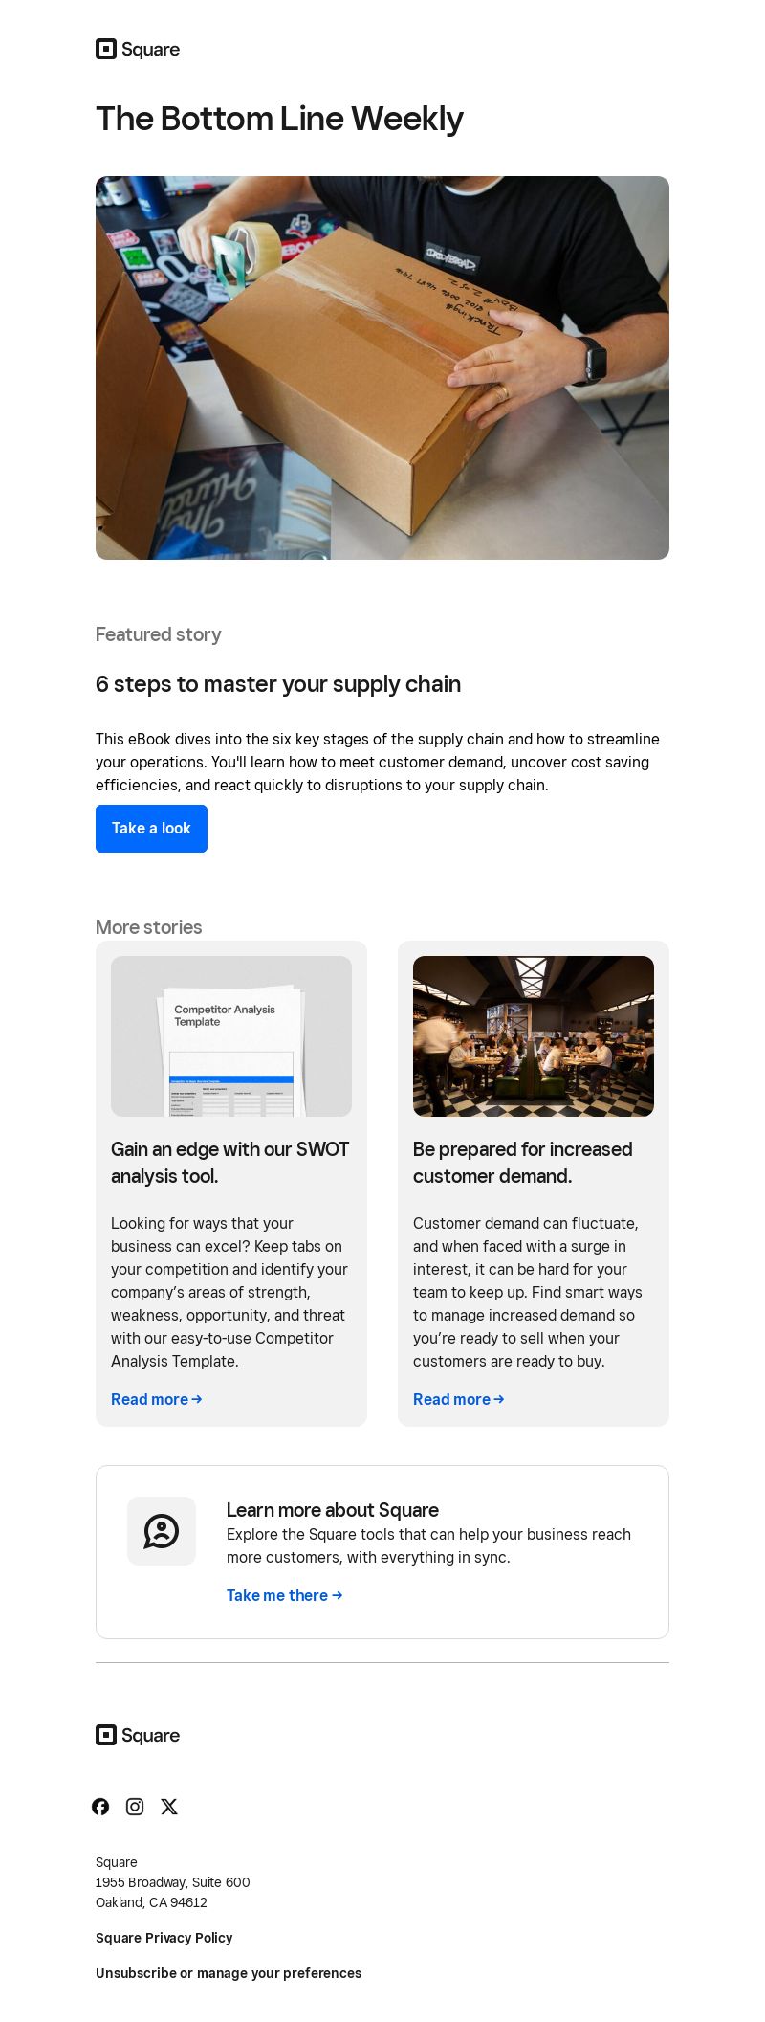Open the Facebook icon in the footer
Screen dimensions: 765x2022
point(100,1807)
